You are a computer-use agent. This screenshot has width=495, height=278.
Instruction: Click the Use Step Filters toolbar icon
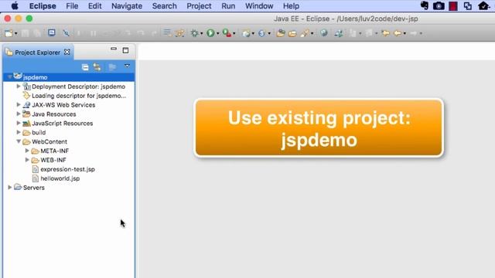click(180, 33)
